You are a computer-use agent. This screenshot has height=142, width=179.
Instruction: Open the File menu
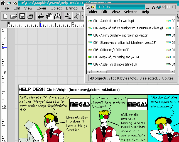click(x=6, y=8)
